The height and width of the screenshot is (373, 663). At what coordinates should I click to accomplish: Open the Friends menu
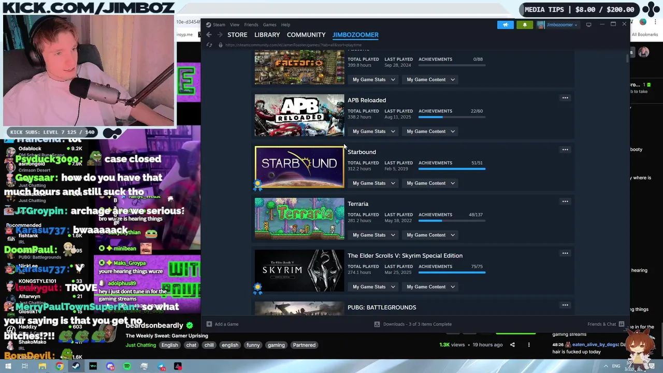click(251, 24)
